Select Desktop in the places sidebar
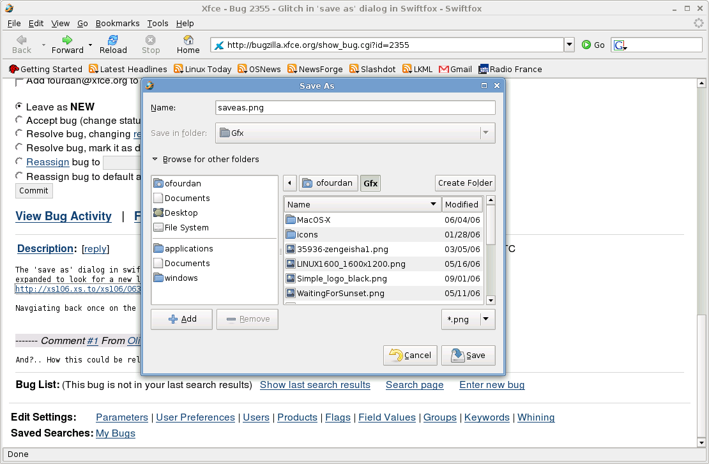This screenshot has height=464, width=709. [181, 213]
